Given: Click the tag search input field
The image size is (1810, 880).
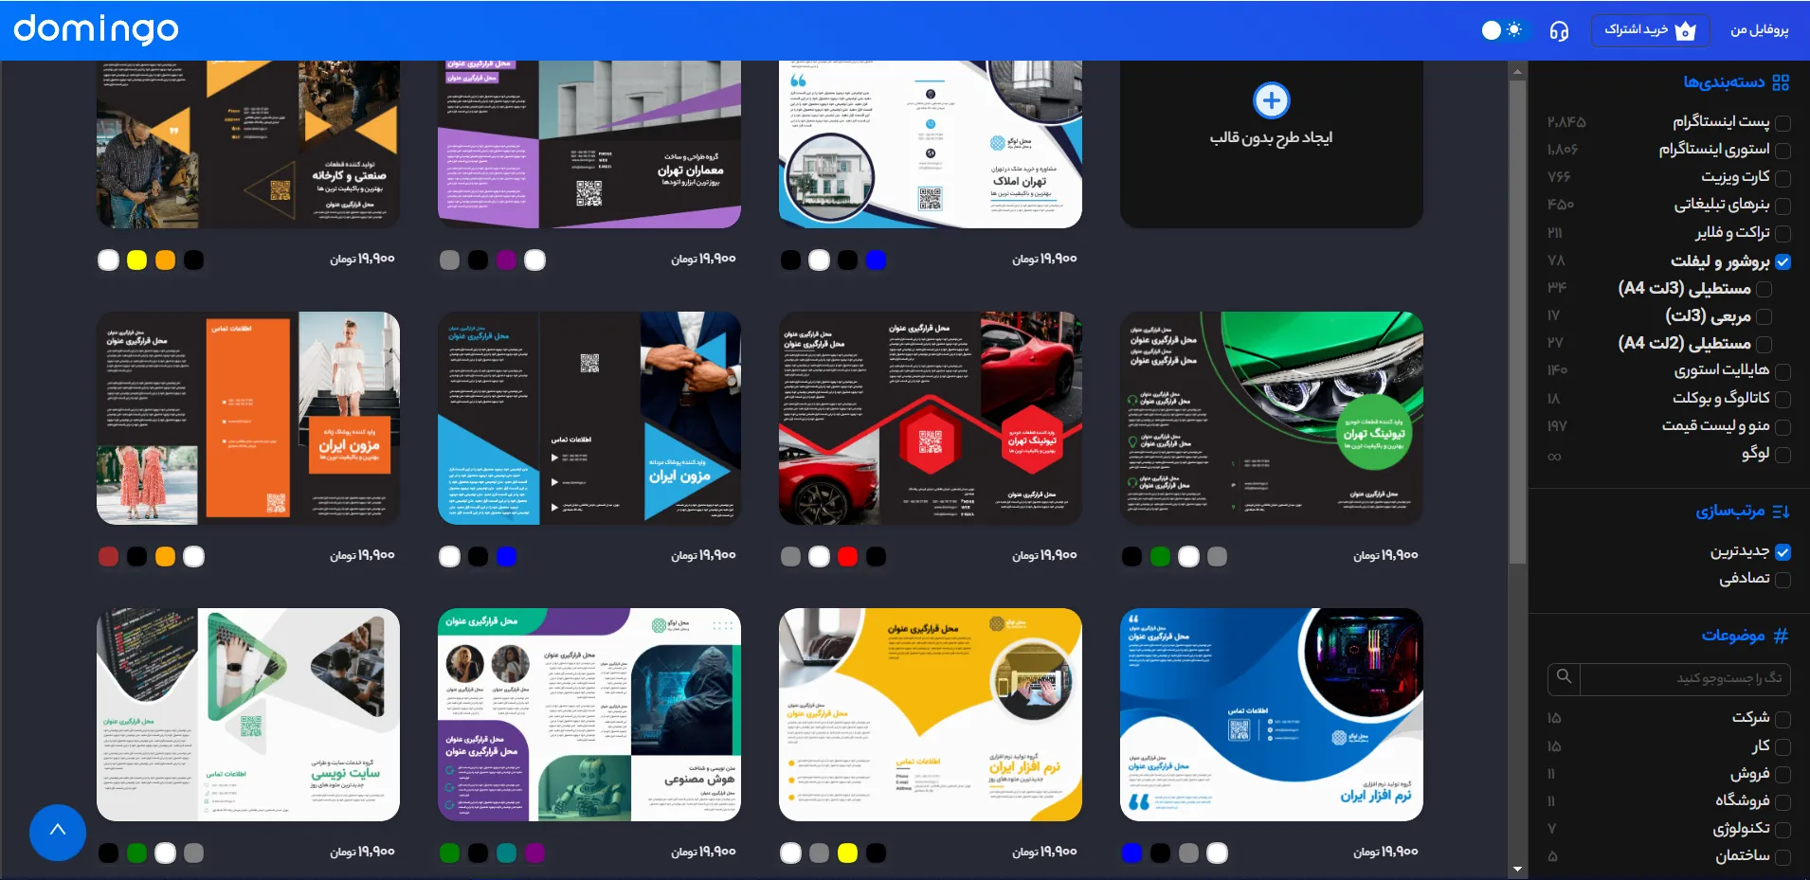Looking at the screenshot, I should (x=1684, y=678).
